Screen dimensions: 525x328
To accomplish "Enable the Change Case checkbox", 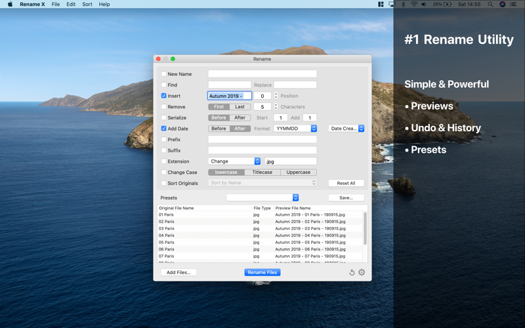I will (163, 172).
